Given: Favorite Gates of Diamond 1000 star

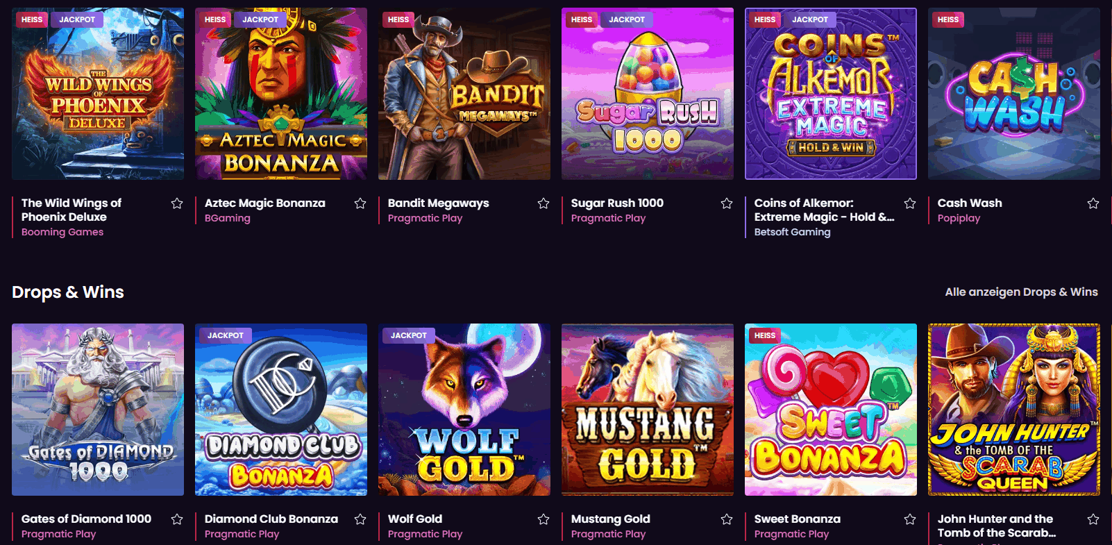Looking at the screenshot, I should [177, 519].
